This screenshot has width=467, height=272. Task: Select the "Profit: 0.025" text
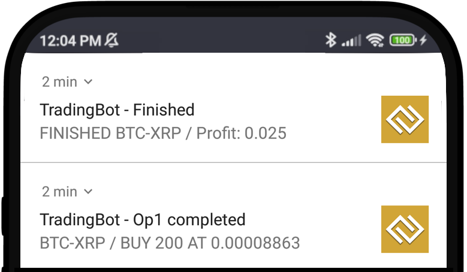pyautogui.click(x=244, y=133)
